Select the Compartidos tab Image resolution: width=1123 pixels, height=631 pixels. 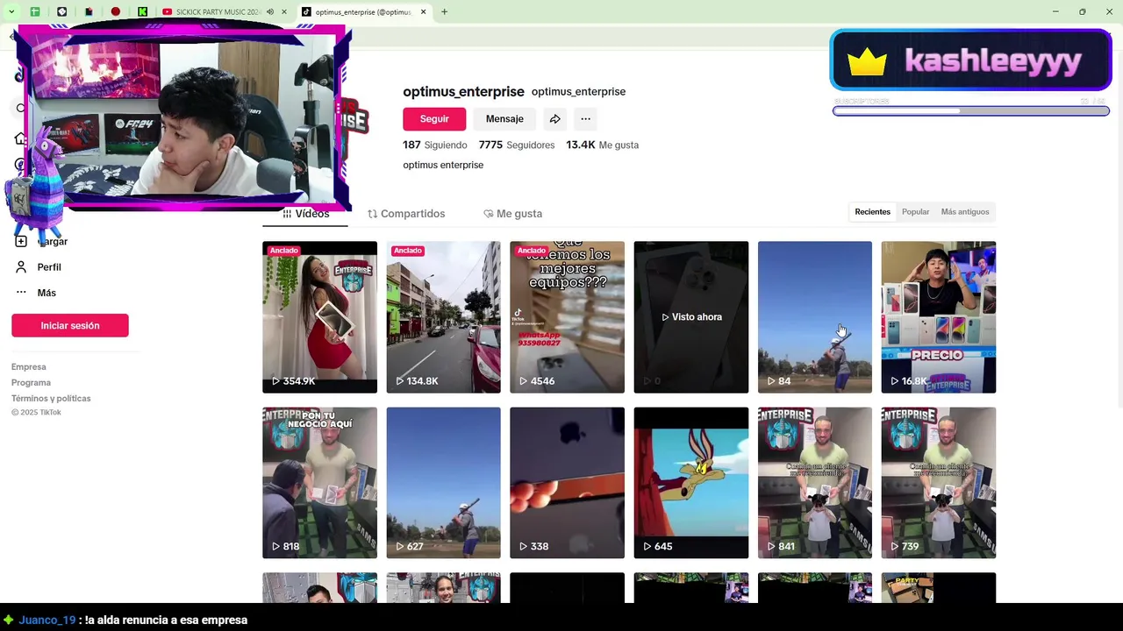[406, 214]
